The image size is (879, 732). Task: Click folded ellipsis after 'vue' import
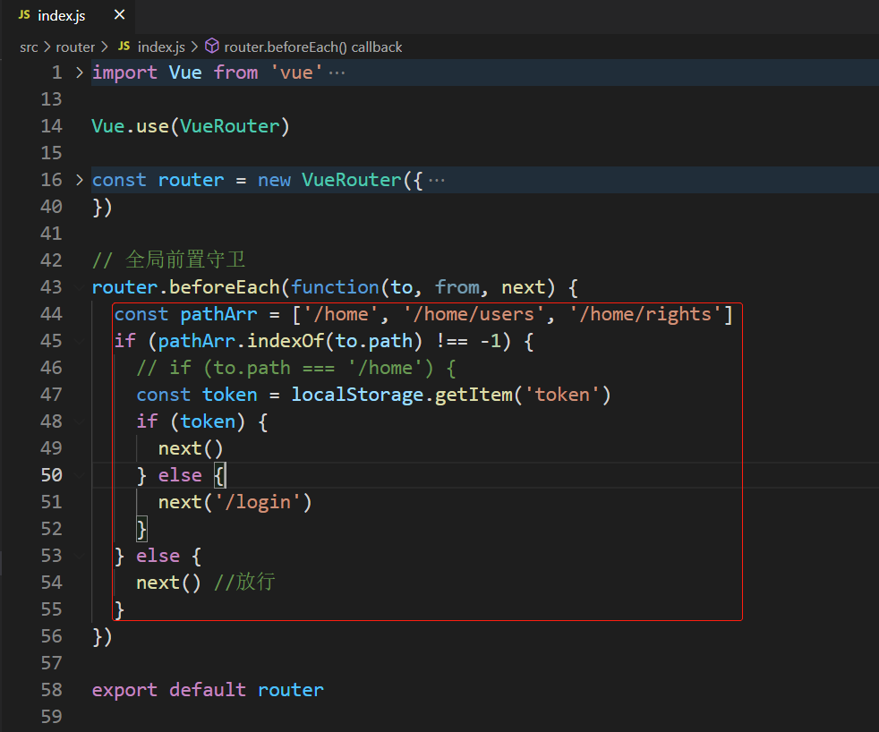337,72
